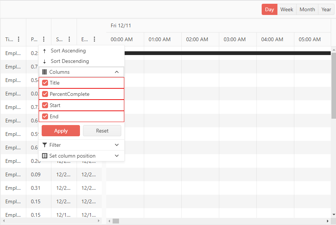Disable the End column checkbox
Screen dimensions: 336x225
tap(45, 116)
